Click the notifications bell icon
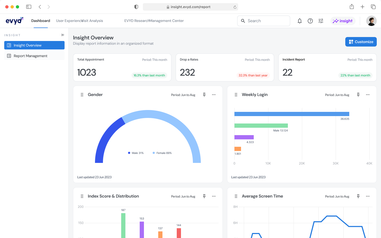 click(300, 21)
